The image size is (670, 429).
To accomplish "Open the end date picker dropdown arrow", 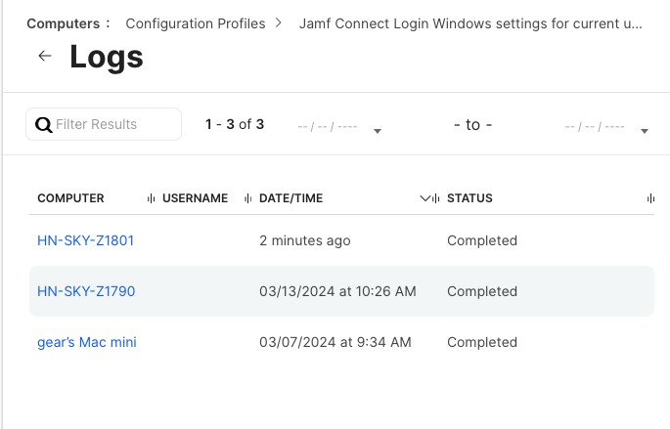I will tap(645, 131).
